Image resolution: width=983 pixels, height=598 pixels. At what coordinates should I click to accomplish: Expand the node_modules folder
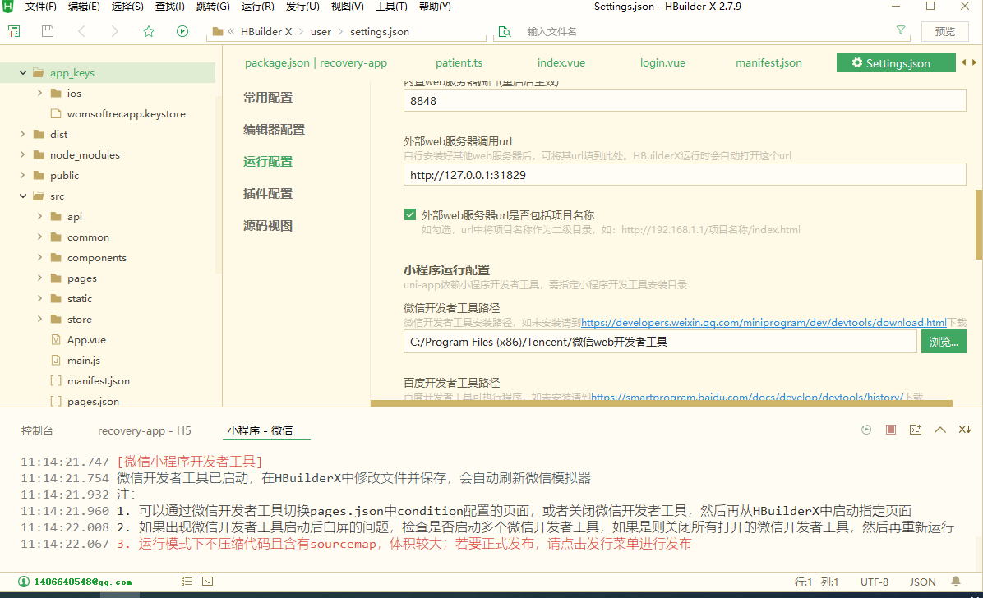pyautogui.click(x=22, y=154)
